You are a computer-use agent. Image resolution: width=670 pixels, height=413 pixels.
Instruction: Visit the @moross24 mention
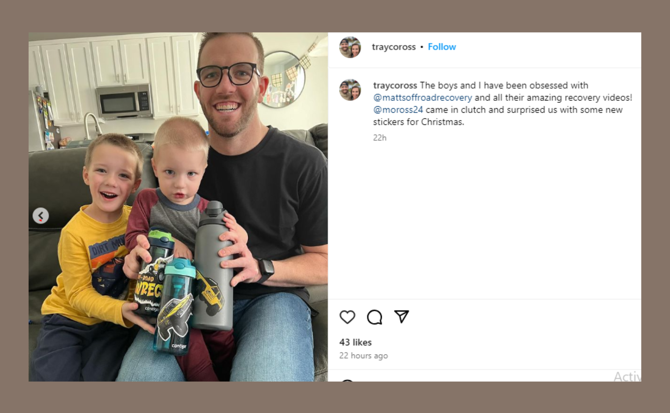click(x=398, y=110)
